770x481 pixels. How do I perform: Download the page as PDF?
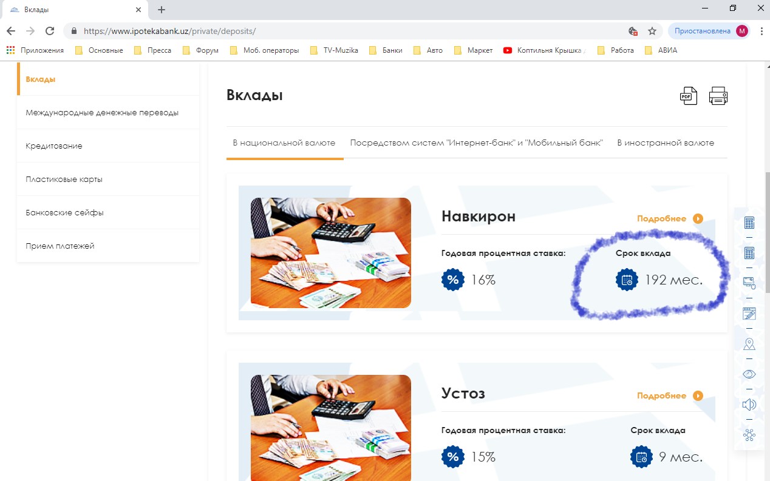pos(688,96)
